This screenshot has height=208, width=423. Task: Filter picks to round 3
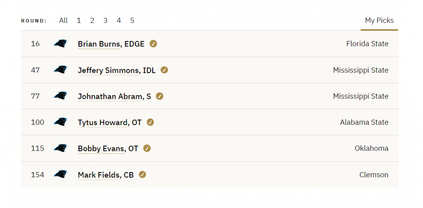(105, 20)
